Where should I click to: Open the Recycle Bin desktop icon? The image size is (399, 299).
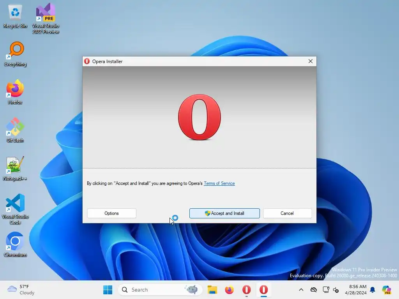15,16
